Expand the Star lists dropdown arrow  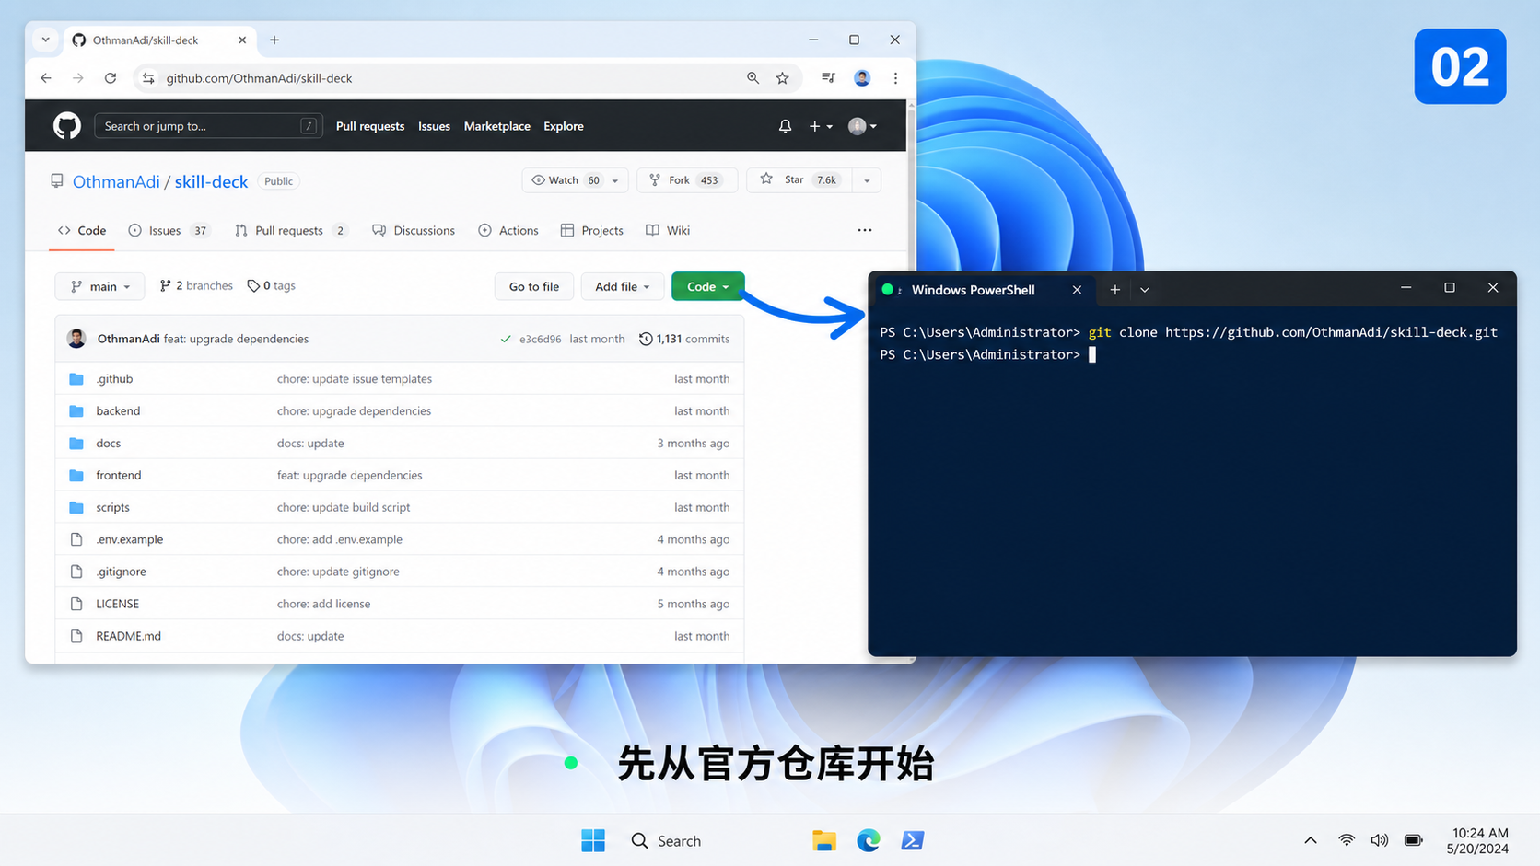click(x=867, y=180)
